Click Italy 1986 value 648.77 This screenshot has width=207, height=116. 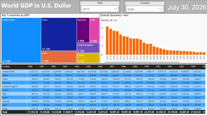(104, 94)
